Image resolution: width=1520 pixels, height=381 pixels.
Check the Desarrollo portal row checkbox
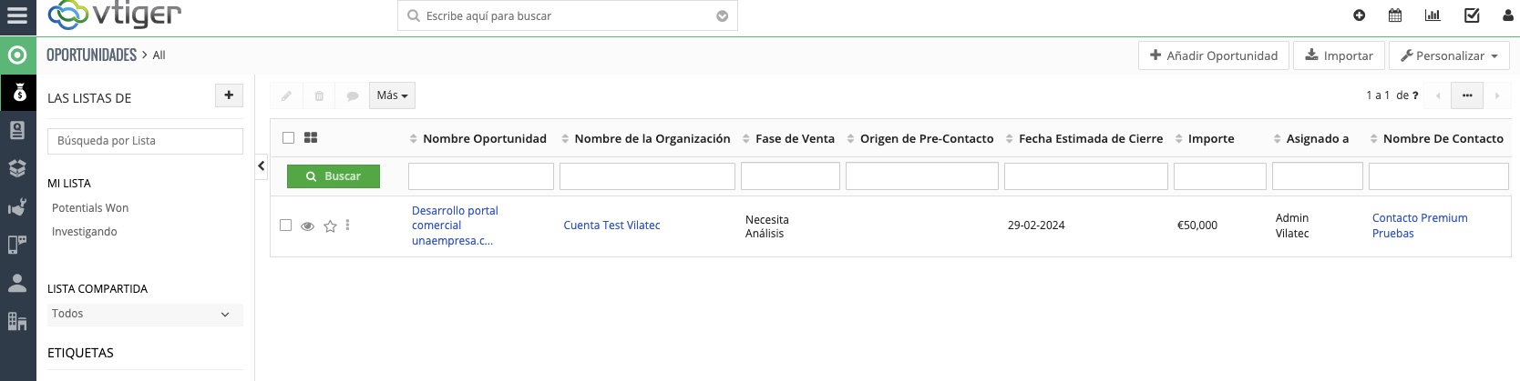[x=286, y=226]
